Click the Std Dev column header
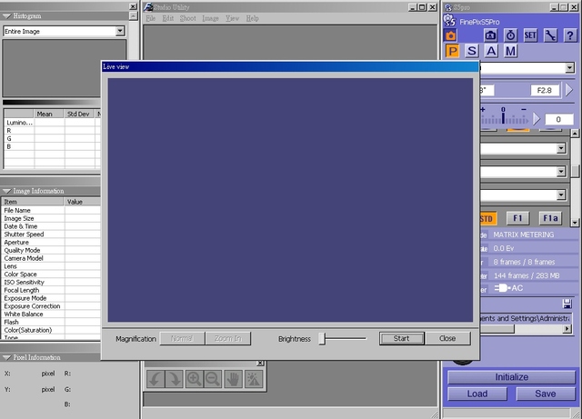582x419 pixels. (x=80, y=114)
